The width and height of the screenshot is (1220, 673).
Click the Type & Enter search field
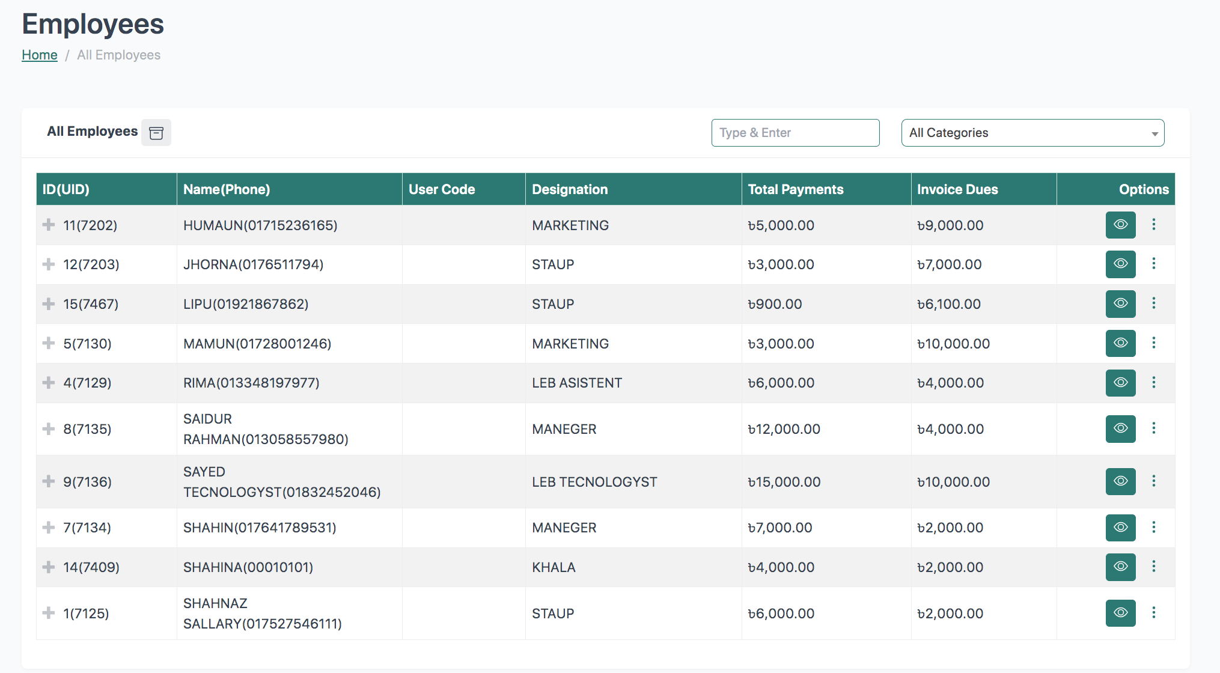tap(795, 133)
